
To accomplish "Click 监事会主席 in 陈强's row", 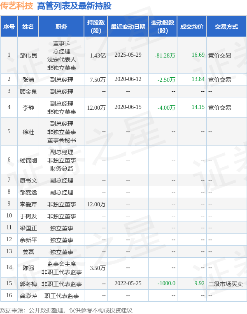I will [x=62, y=264].
